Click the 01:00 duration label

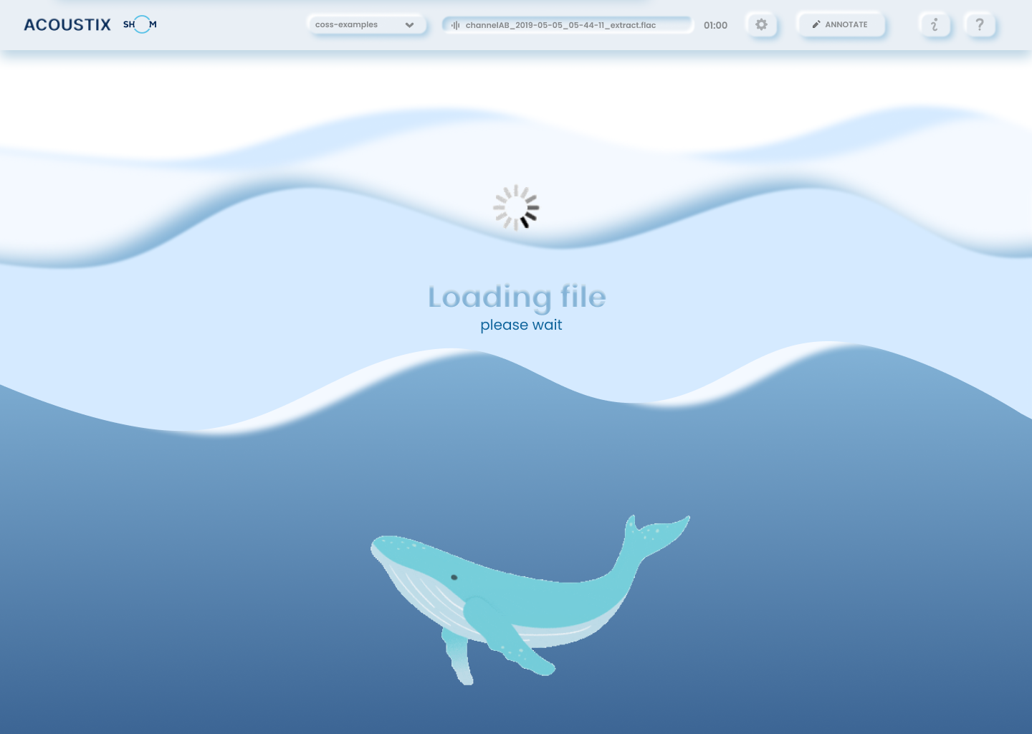[715, 25]
